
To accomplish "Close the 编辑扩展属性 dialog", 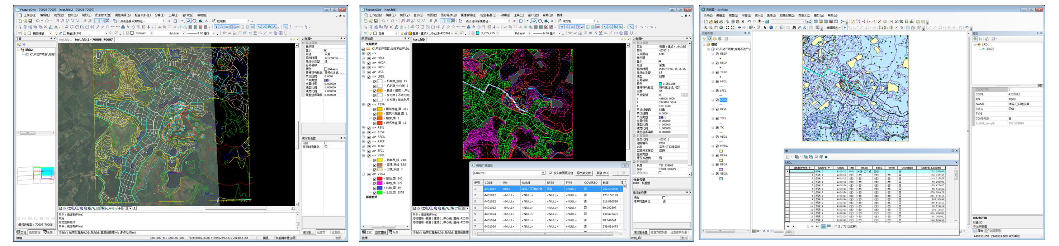I will coord(625,166).
